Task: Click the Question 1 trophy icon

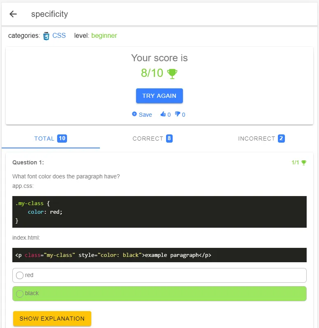Action: coord(304,162)
